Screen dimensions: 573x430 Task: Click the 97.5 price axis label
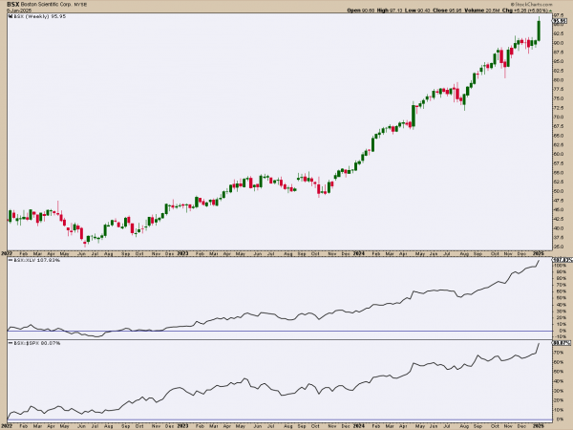(x=558, y=15)
